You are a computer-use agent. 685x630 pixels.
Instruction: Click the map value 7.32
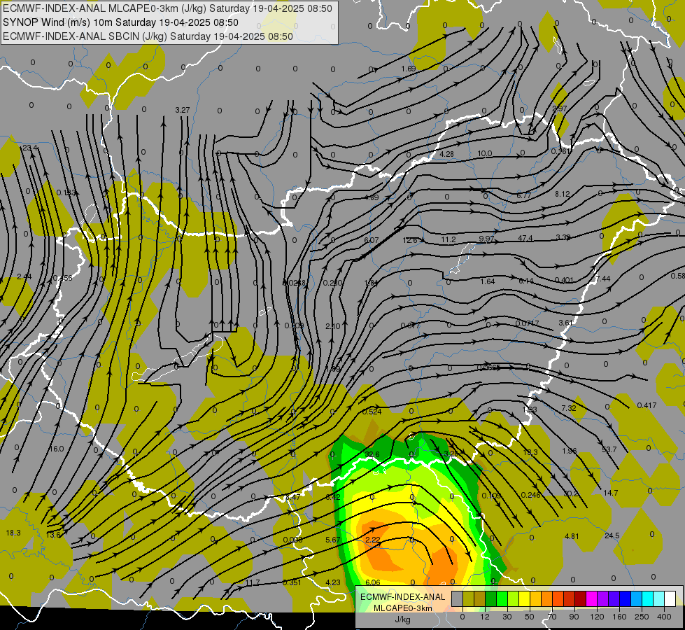[x=569, y=408]
